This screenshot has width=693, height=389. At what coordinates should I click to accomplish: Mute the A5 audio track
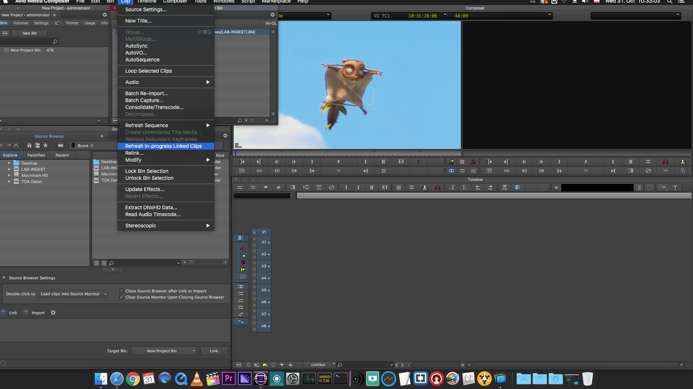click(x=254, y=293)
